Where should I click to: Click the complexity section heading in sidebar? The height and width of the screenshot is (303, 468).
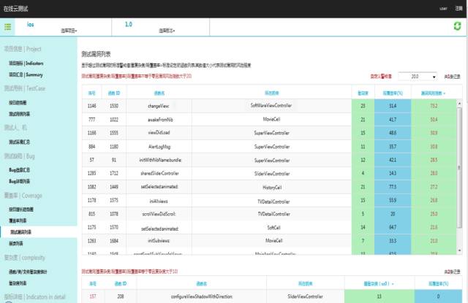(x=24, y=258)
